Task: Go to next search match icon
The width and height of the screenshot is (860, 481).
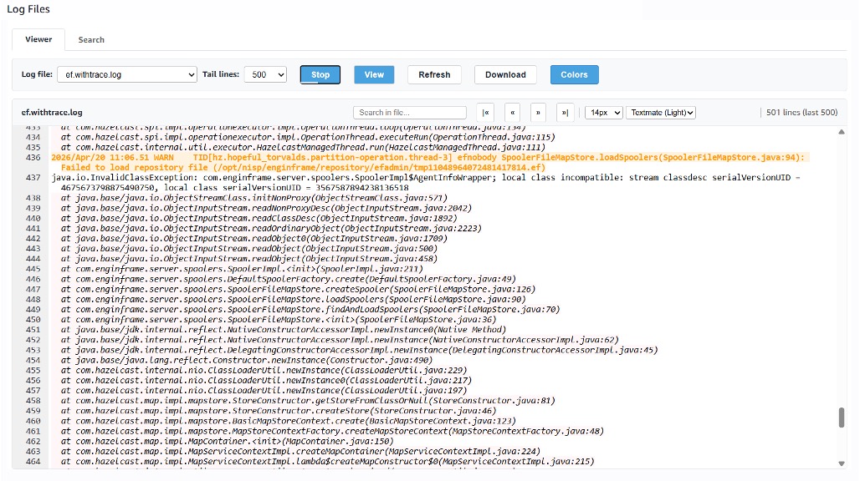Action: (539, 113)
